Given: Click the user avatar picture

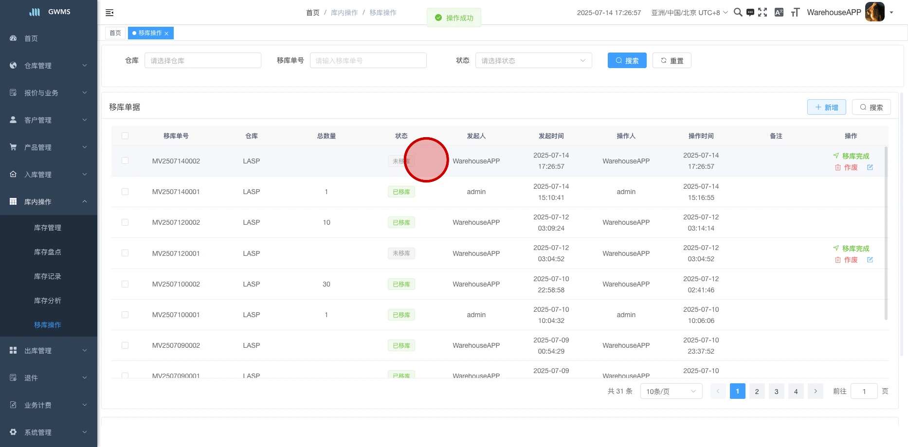Looking at the screenshot, I should point(874,12).
